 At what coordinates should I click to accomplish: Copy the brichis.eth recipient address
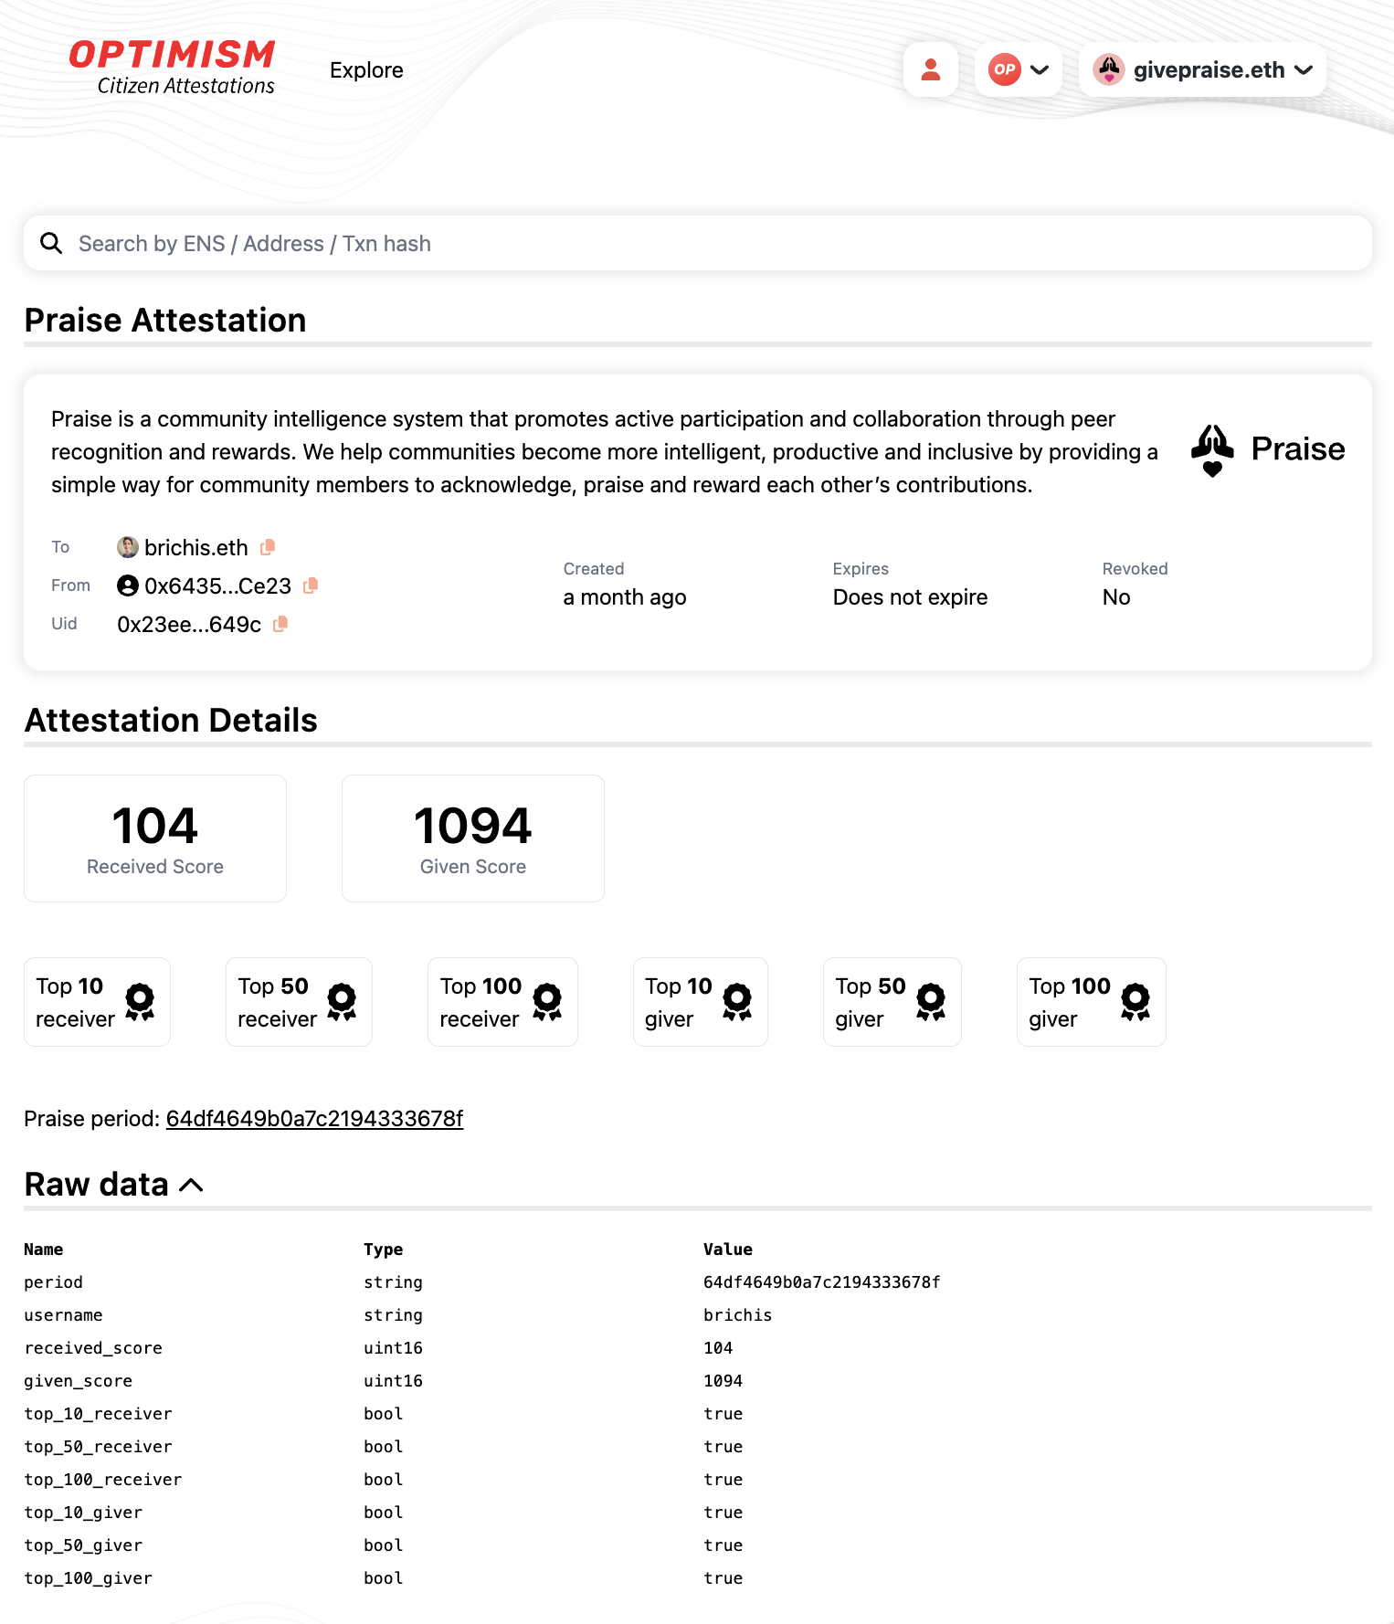coord(268,547)
